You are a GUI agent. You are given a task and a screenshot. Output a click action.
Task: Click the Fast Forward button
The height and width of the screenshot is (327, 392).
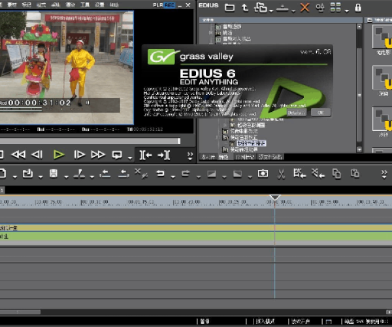[98, 154]
